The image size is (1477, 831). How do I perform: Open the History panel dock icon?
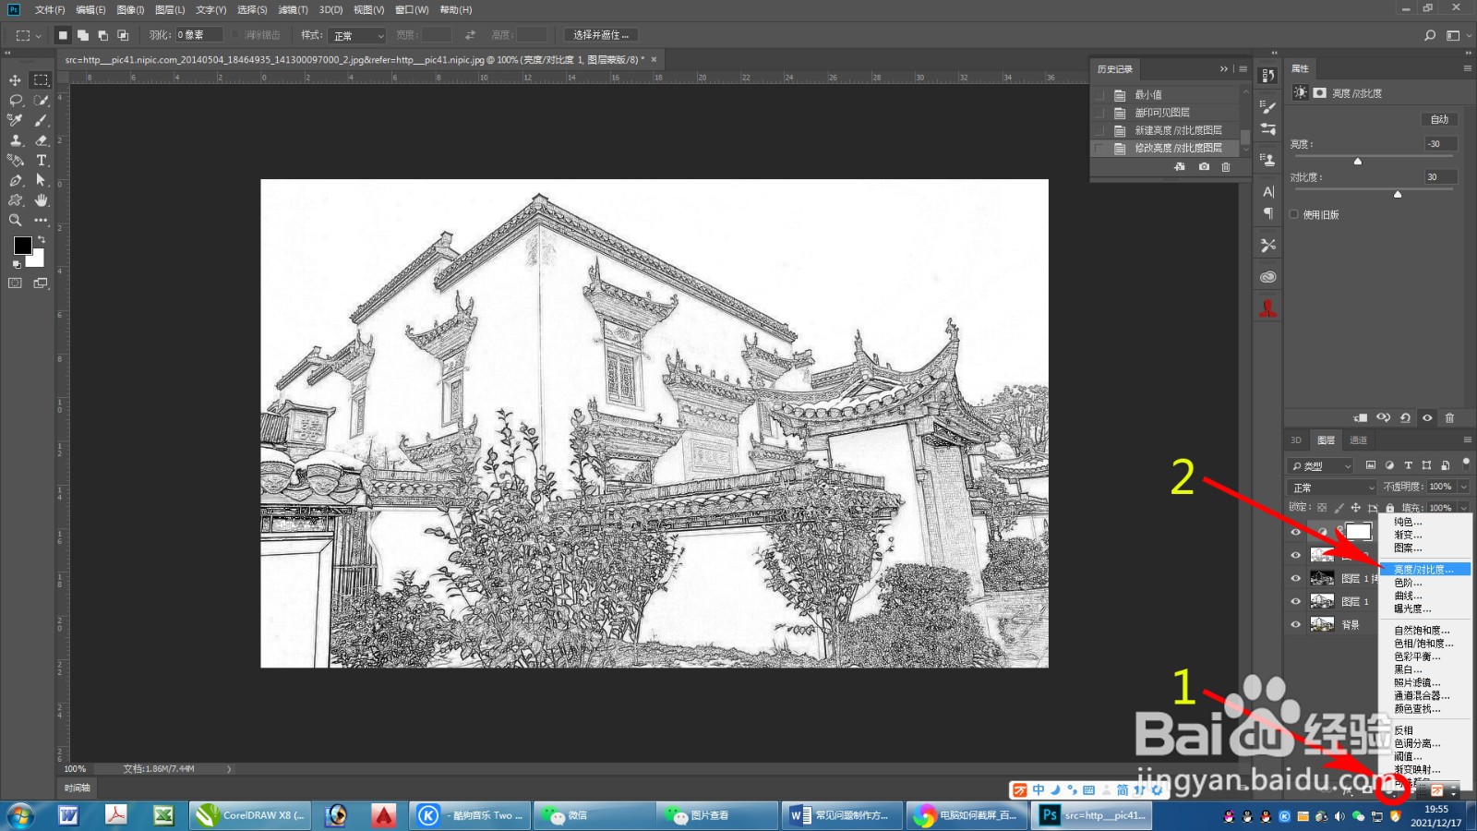(x=1268, y=76)
